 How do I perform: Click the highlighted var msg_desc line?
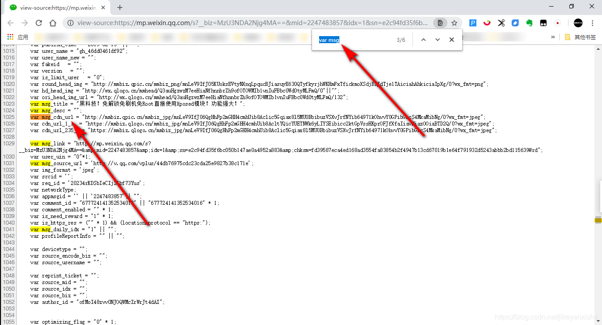point(56,110)
